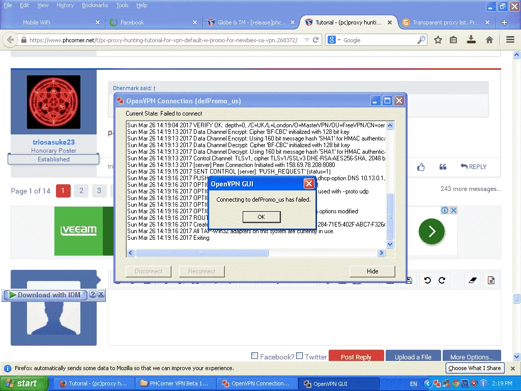Click the REPLY link
The width and height of the screenshot is (521, 391).
click(474, 166)
